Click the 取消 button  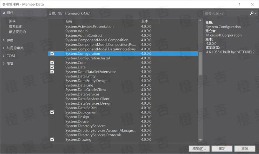tap(245, 149)
